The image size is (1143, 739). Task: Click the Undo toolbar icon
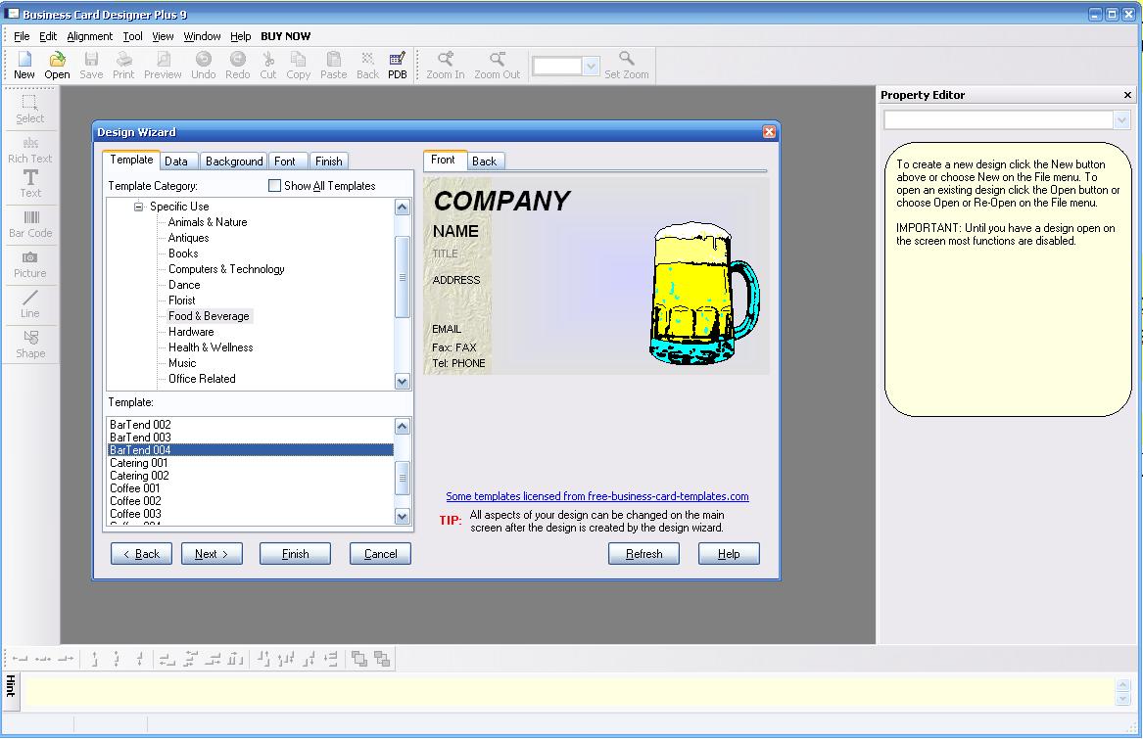[204, 65]
